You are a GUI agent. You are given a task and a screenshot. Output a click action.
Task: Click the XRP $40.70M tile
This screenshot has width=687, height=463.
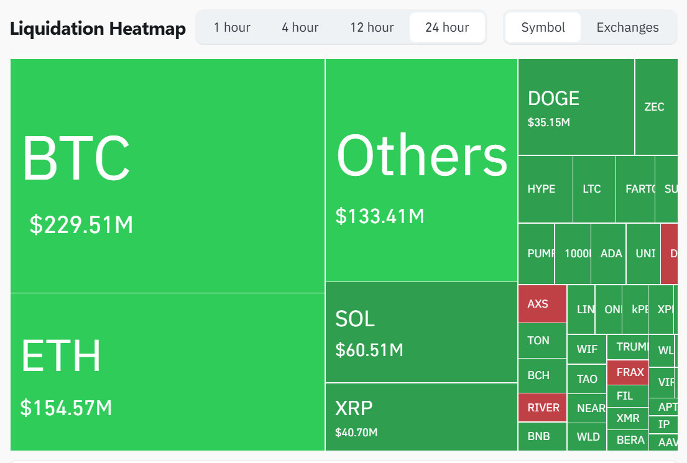[x=421, y=417]
